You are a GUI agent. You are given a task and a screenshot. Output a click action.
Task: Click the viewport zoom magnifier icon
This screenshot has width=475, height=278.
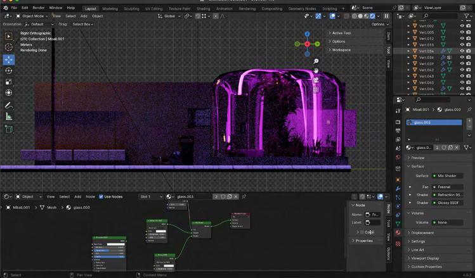[316, 61]
